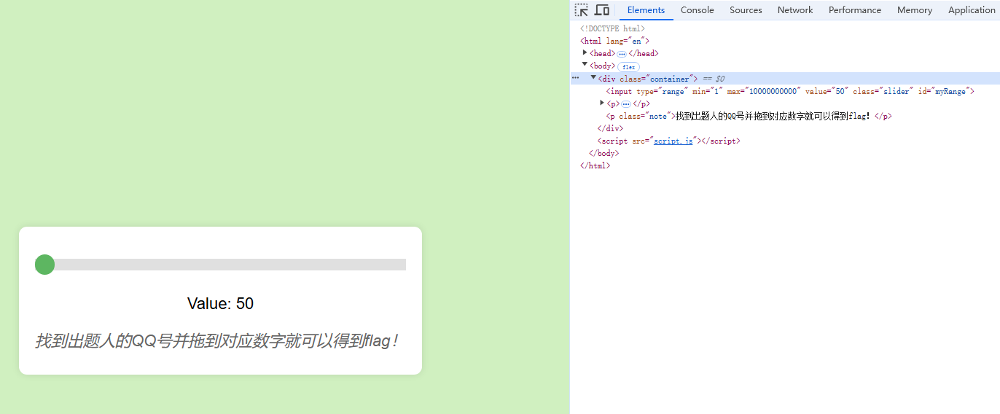Expand the collapsed p element
Image resolution: width=1000 pixels, height=414 pixels.
(x=602, y=103)
